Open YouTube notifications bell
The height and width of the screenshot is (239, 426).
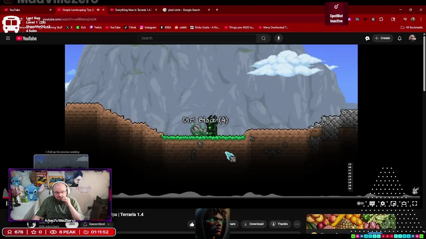tap(399, 38)
